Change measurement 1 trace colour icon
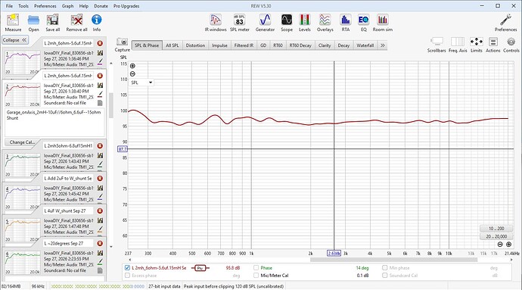The width and height of the screenshot is (522, 290). (100, 61)
